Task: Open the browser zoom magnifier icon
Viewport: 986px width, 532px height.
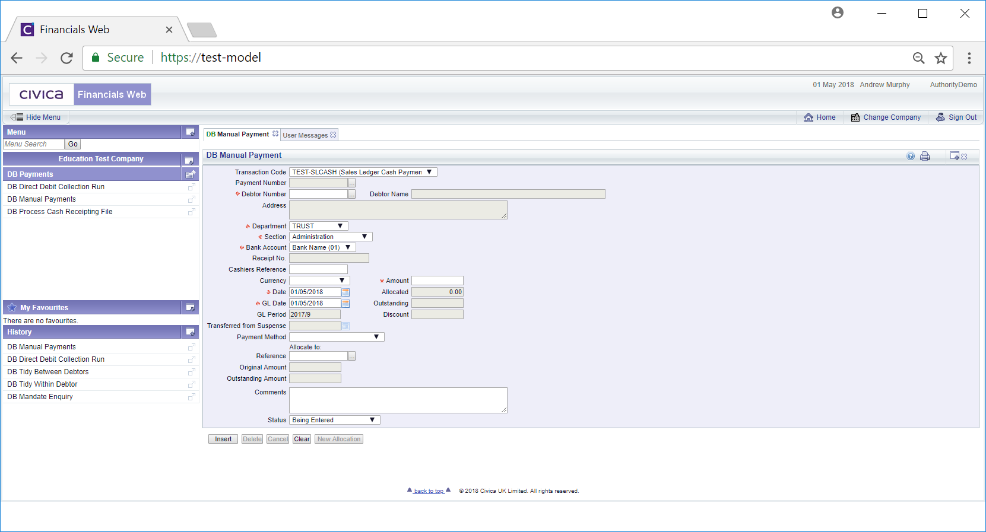Action: [x=918, y=58]
